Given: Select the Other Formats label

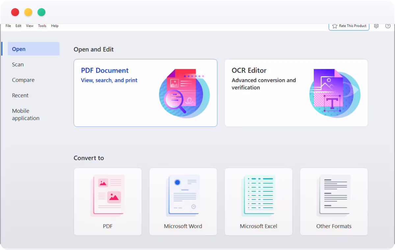Looking at the screenshot, I should click(334, 226).
